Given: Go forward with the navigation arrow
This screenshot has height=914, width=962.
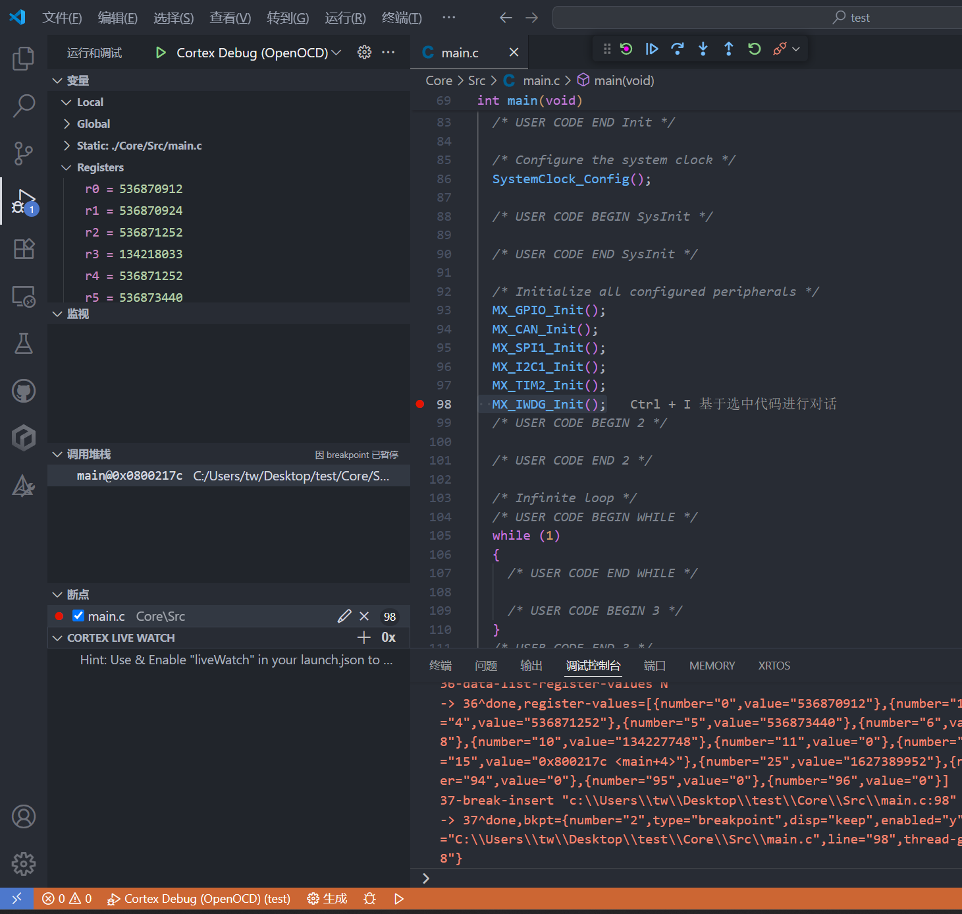Looking at the screenshot, I should [531, 18].
